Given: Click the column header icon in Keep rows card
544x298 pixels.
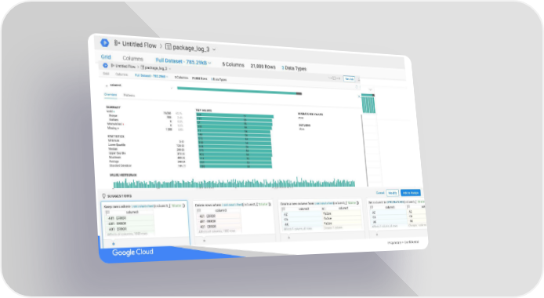Looking at the screenshot, I should click(107, 213).
